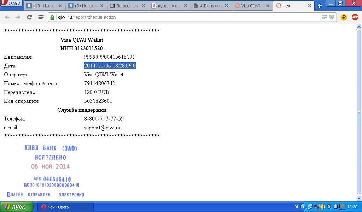Close the AllRichs.com tab

[227, 6]
